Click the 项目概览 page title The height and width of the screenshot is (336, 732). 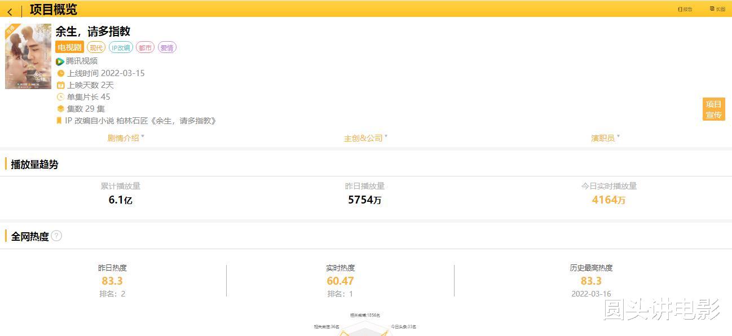coord(54,10)
